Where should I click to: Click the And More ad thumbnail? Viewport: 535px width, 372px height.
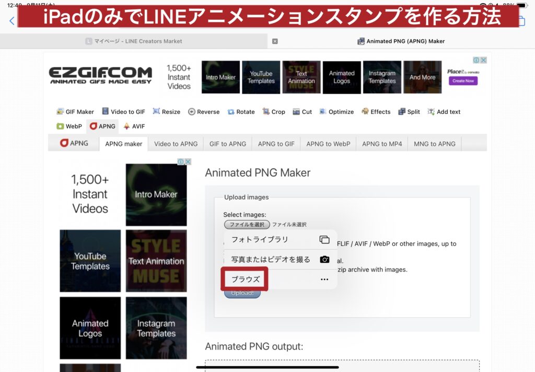tap(422, 77)
